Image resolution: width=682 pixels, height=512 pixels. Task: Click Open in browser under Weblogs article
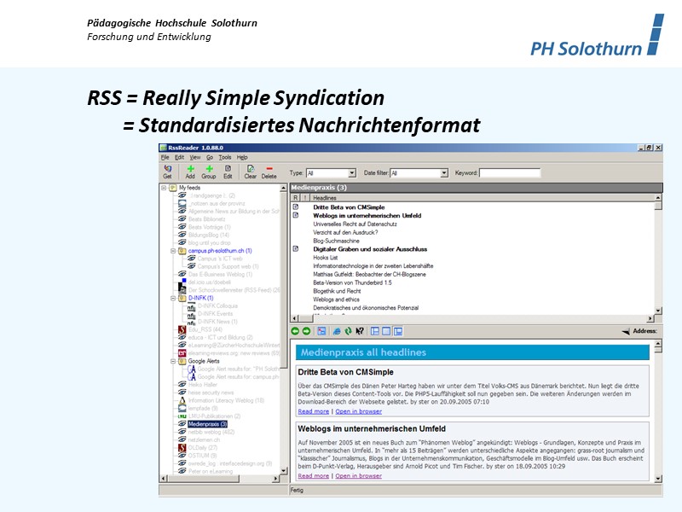click(358, 475)
